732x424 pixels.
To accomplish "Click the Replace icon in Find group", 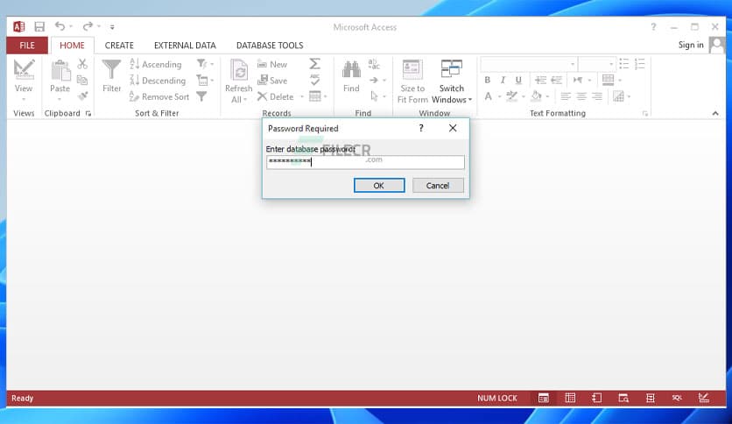I will coord(374,63).
